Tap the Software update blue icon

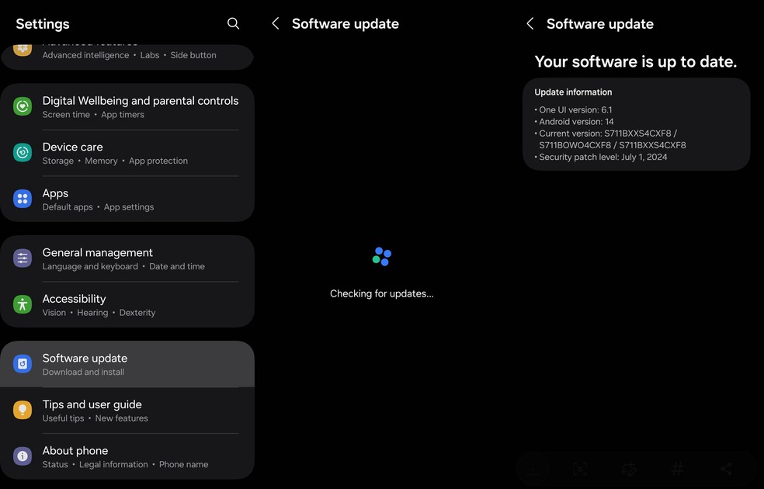click(23, 364)
